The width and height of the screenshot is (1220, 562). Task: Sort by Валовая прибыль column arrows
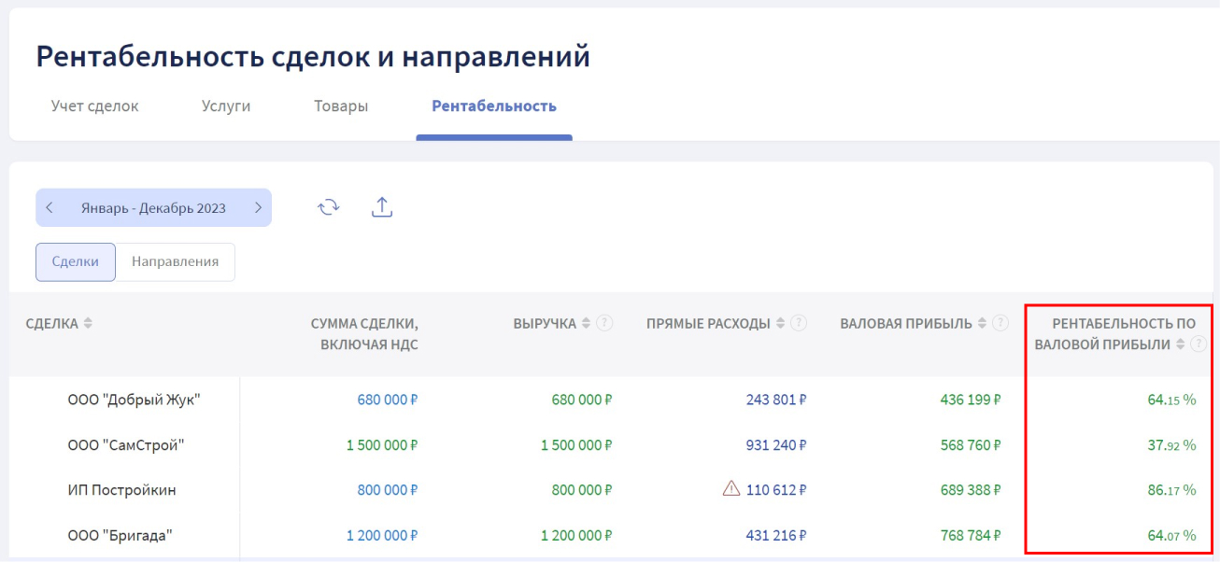click(982, 323)
